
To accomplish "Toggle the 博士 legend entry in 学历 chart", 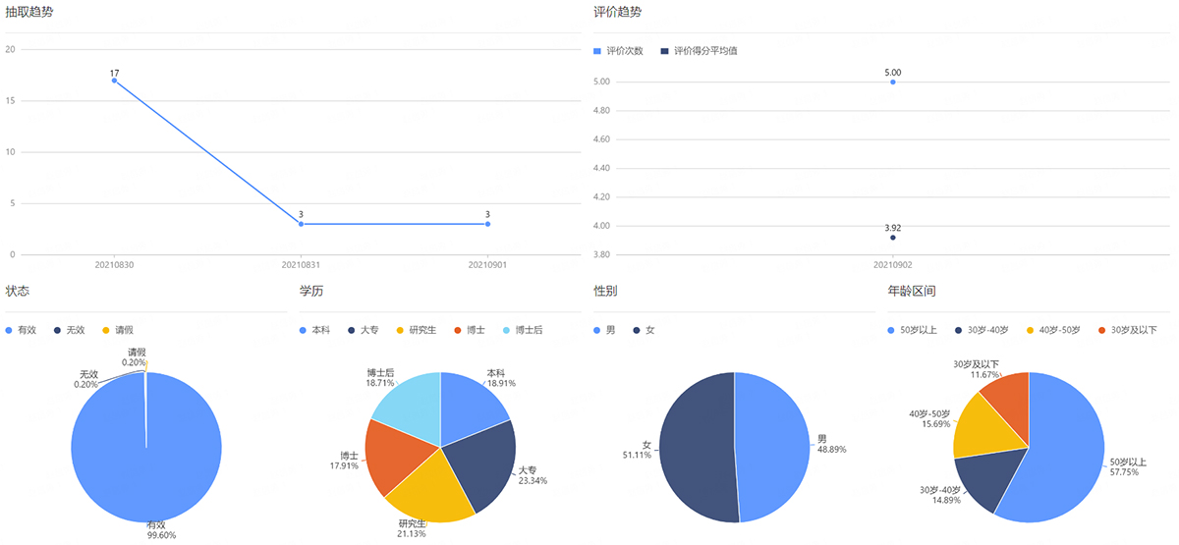I will (470, 330).
